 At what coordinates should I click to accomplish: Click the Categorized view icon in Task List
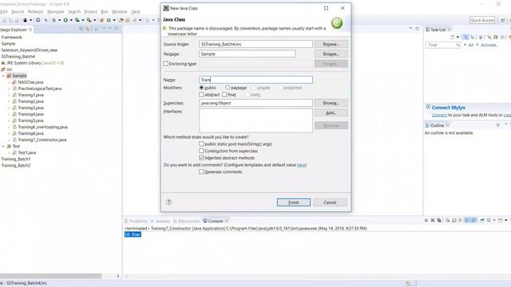coord(465,37)
